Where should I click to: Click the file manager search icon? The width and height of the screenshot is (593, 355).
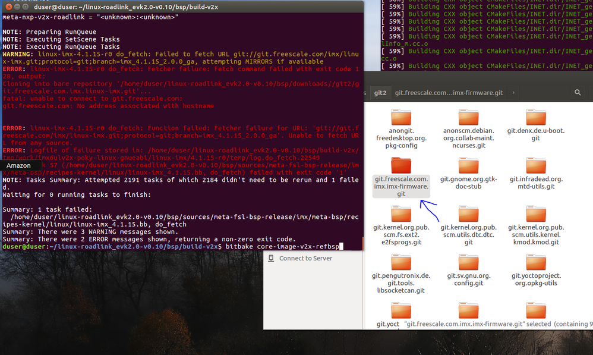point(578,92)
